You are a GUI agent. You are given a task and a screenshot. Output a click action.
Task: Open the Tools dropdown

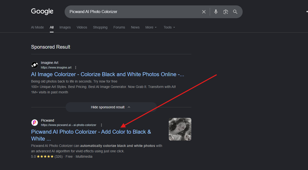point(169,27)
